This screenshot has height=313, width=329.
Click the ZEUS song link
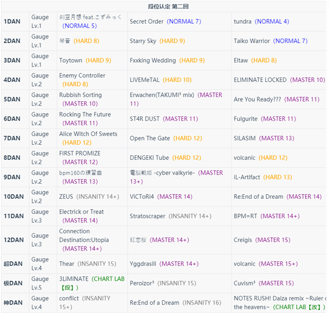[x=66, y=197]
